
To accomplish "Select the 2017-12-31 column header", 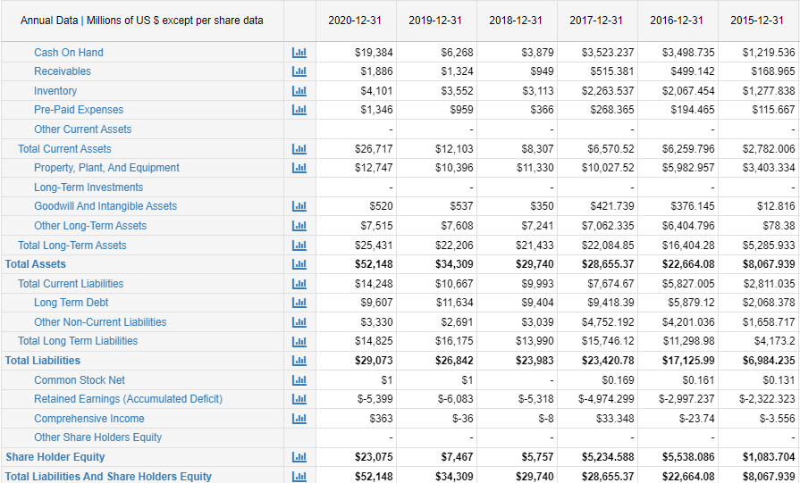I will tap(596, 21).
